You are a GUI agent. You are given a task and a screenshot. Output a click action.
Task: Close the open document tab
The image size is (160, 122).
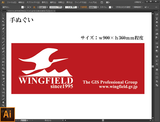(x=54, y=11)
